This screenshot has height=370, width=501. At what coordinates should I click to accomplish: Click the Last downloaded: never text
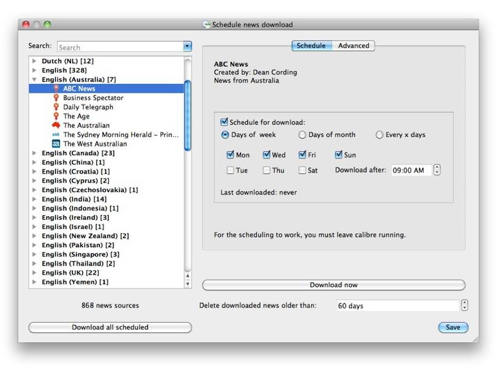(259, 192)
